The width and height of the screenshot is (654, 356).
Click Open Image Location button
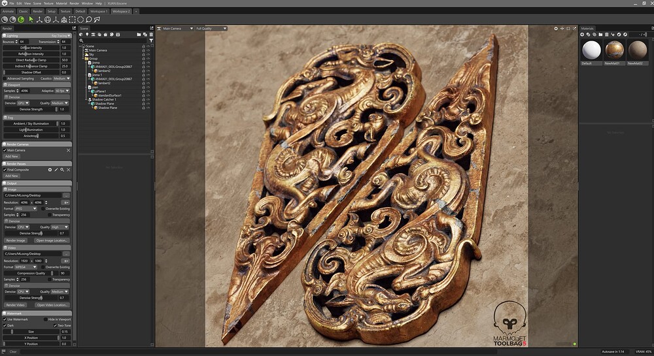pyautogui.click(x=51, y=240)
